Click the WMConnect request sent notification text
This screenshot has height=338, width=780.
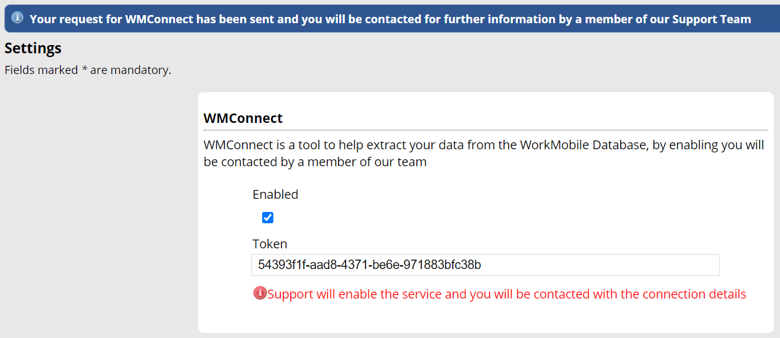tap(389, 19)
